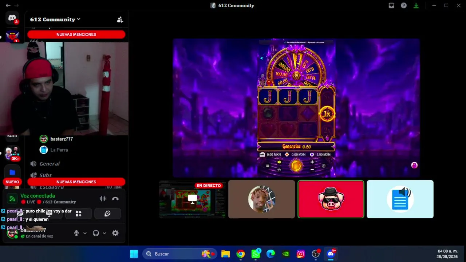Open Discord direct messages home icon
The height and width of the screenshot is (262, 466).
(x=12, y=18)
